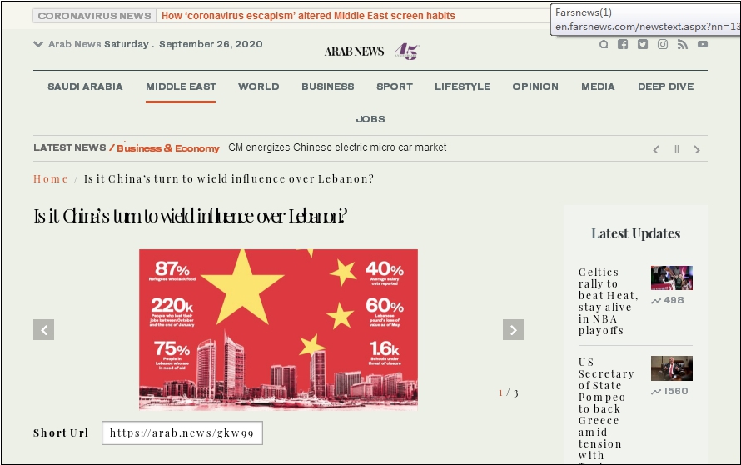Viewport: 741px width, 465px height.
Task: Open the World section
Action: point(258,87)
